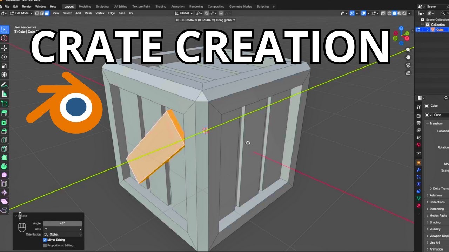Screen dimensions: 449x252
Task: Choose the Annotate tool
Action: 4,85
